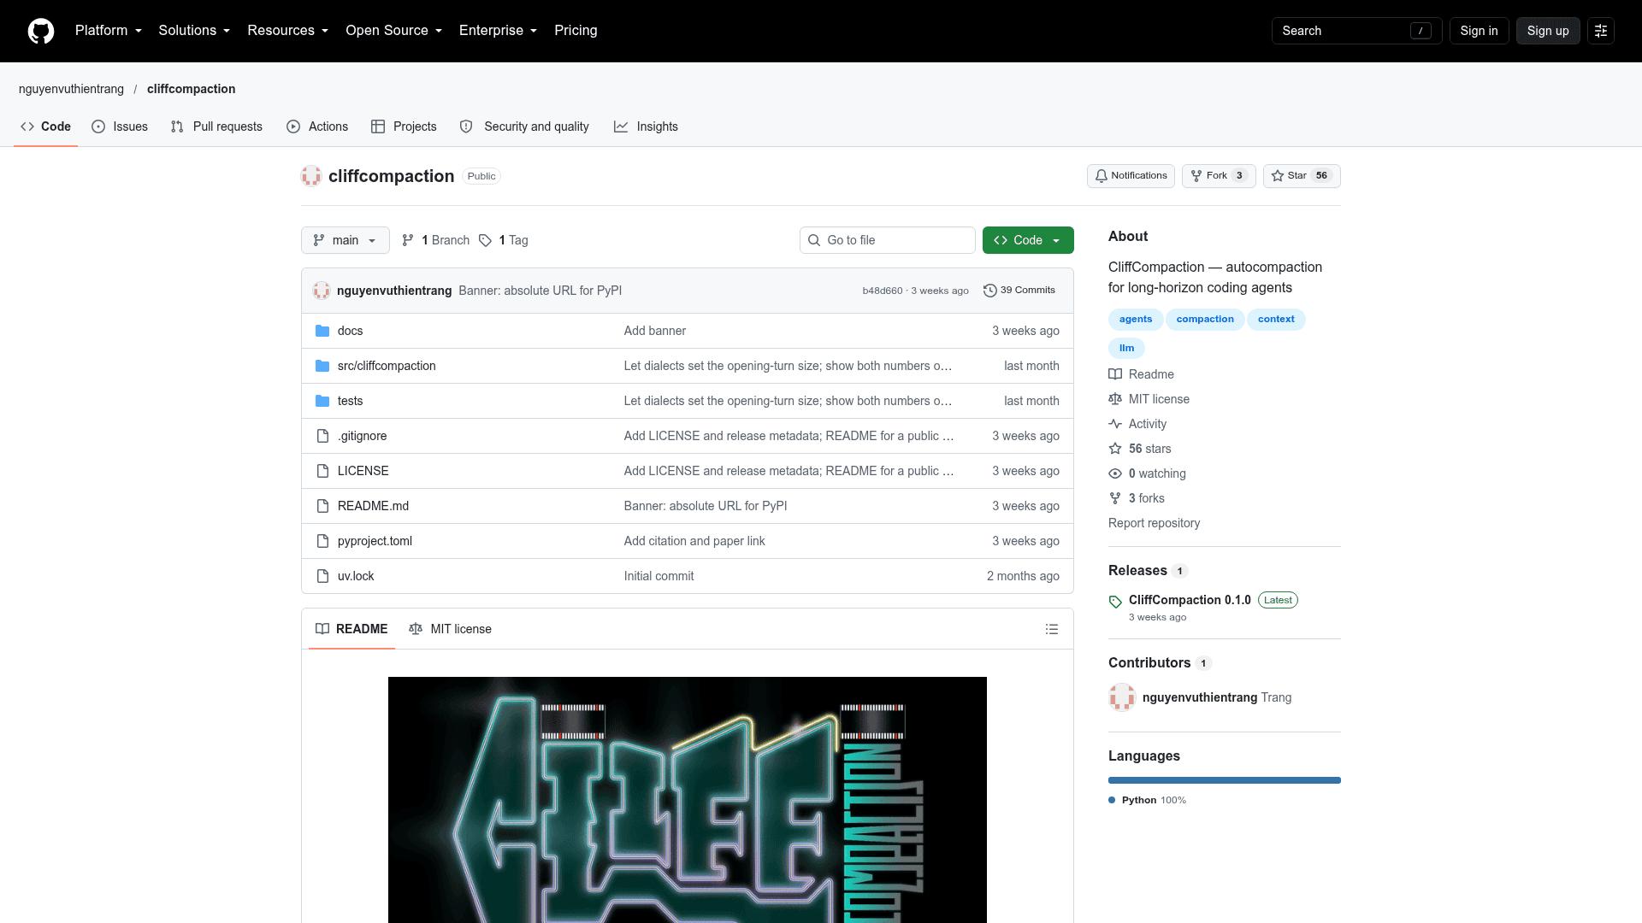This screenshot has height=923, width=1642.
Task: Select the MIT license tab in README panel
Action: point(450,629)
